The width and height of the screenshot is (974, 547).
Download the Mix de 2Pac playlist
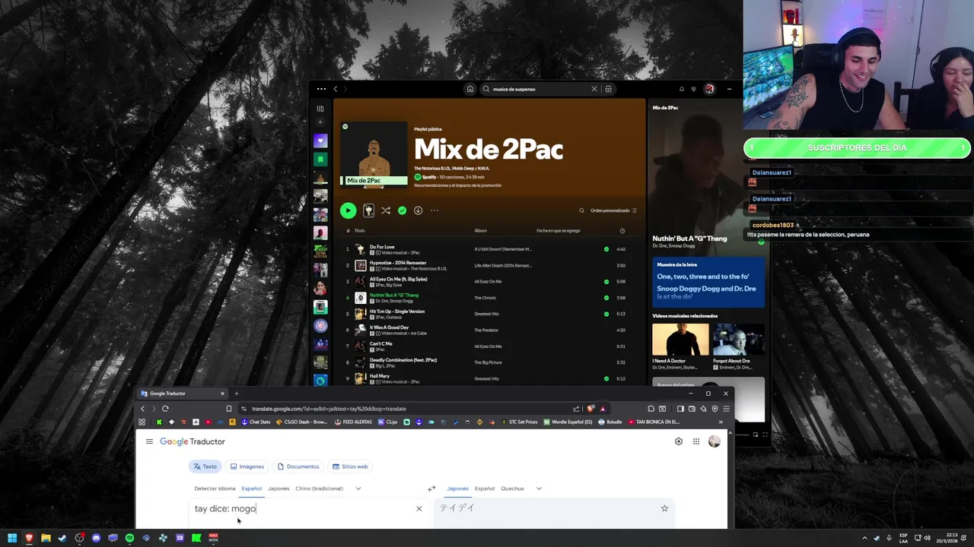click(x=418, y=210)
